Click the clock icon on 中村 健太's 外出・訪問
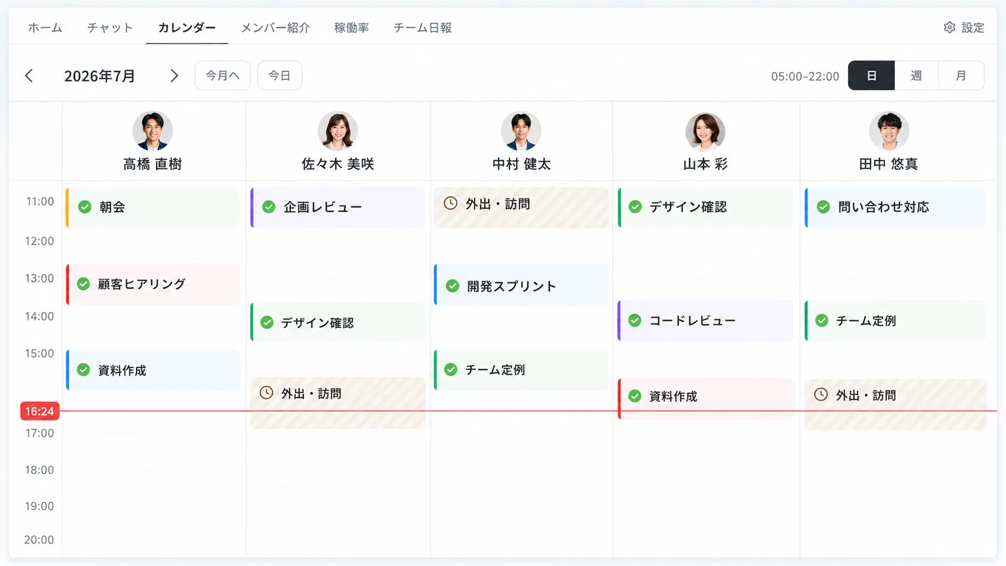1006x566 pixels. [x=450, y=203]
